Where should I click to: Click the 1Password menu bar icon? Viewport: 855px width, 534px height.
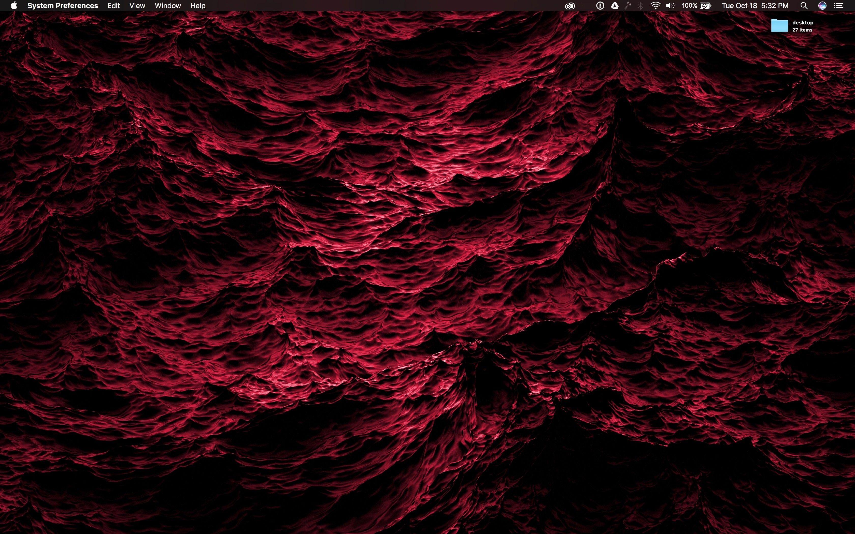coord(601,6)
